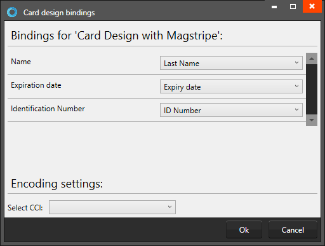This screenshot has width=325, height=246.
Task: Click the Ok button
Action: coord(244,229)
